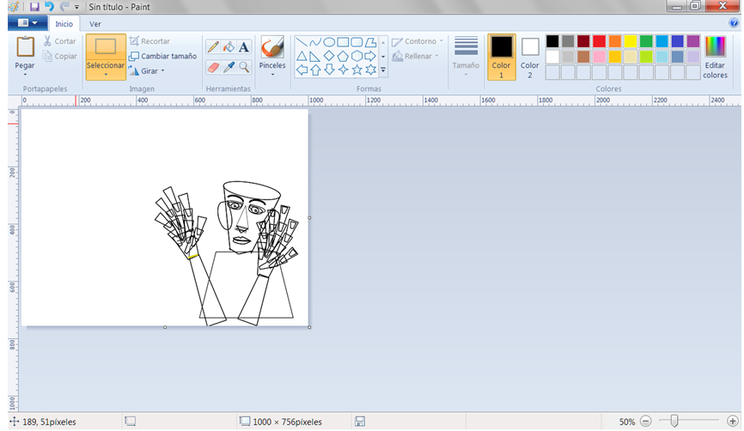This screenshot has width=744, height=431.
Task: Click the Pinceles brush icon
Action: point(272,47)
